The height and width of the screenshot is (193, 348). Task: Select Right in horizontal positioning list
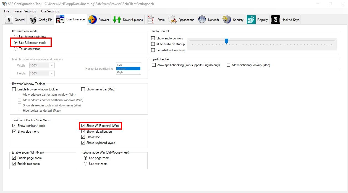click(128, 72)
